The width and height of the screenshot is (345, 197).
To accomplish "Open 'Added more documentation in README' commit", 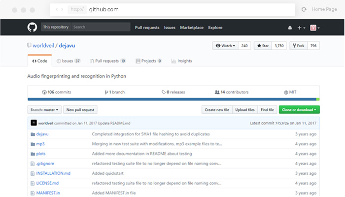I will click(x=142, y=154).
